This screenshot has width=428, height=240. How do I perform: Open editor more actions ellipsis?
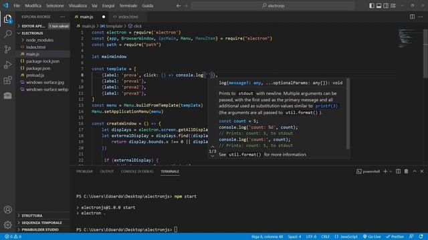coord(421,17)
